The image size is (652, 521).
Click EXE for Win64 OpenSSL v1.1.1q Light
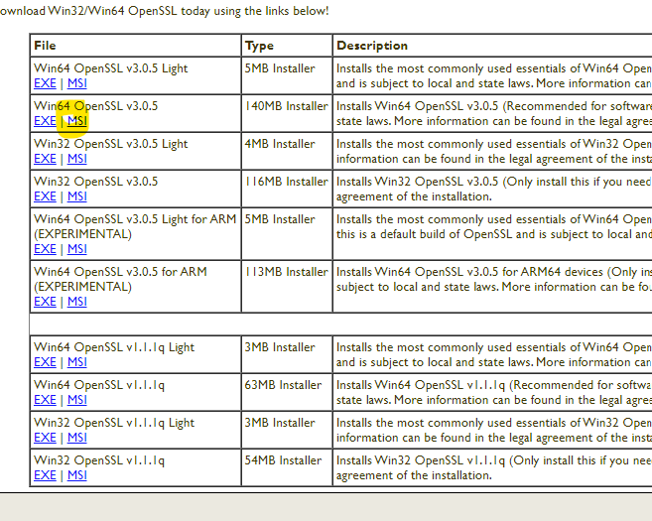45,362
